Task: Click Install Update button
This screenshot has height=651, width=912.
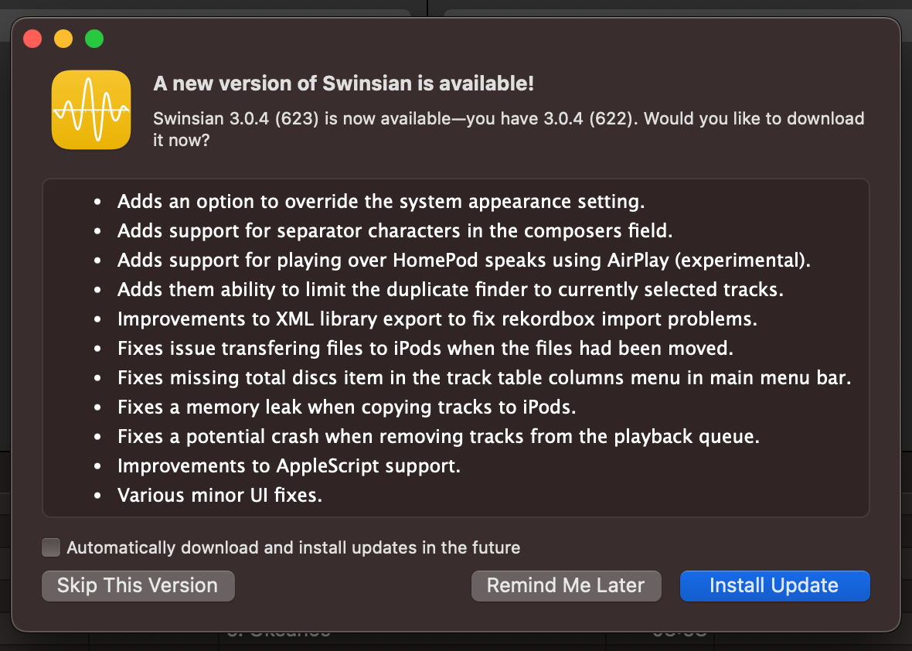Action: click(x=774, y=585)
